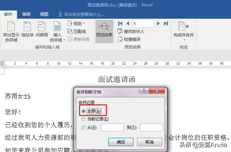Screen dimensions: 231x152
Task: Click Highlight Merge Fields icon (突出显示合并域)
Action: tap(11, 26)
